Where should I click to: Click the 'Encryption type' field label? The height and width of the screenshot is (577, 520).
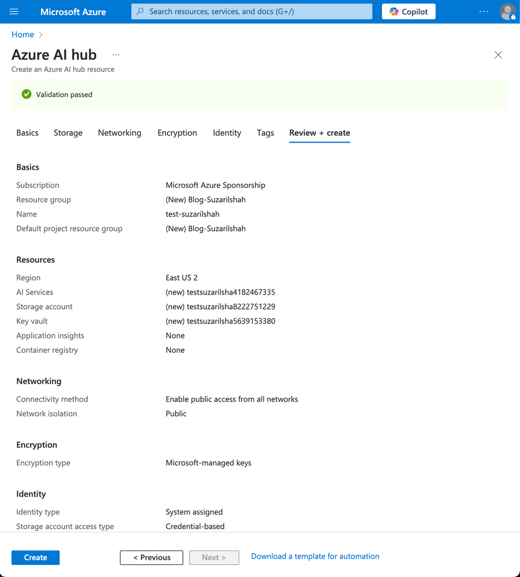tap(43, 463)
